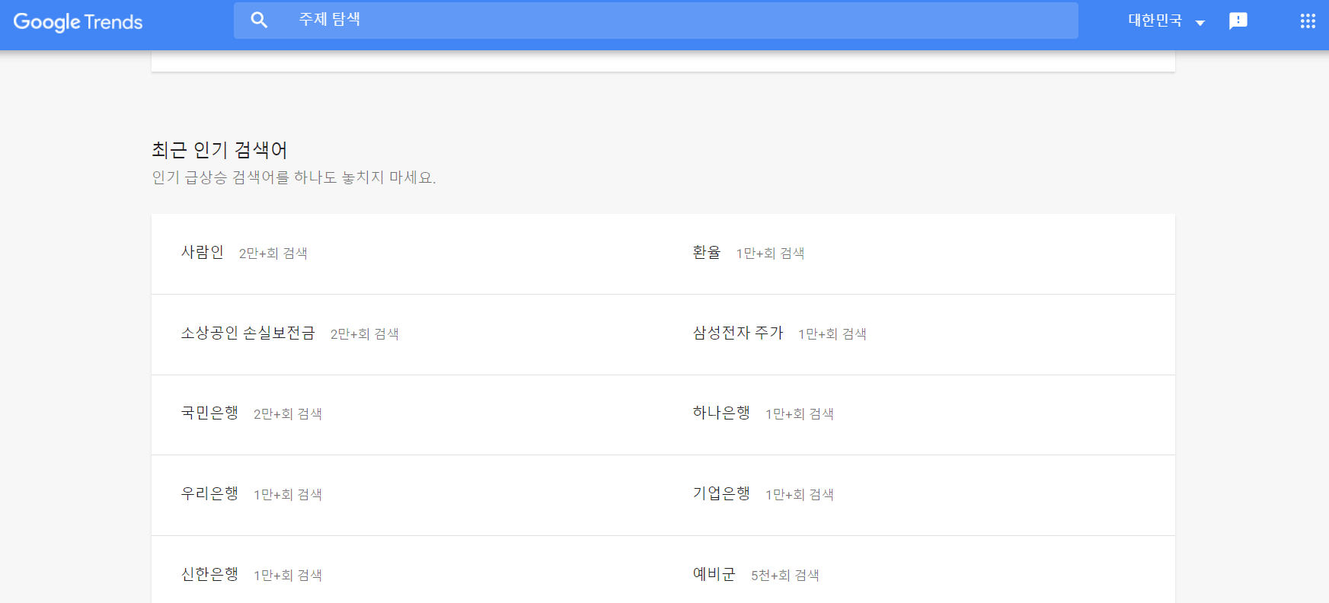Image resolution: width=1329 pixels, height=603 pixels.
Task: Click the 1만+회 검색 count beside 신한은행
Action: click(288, 576)
